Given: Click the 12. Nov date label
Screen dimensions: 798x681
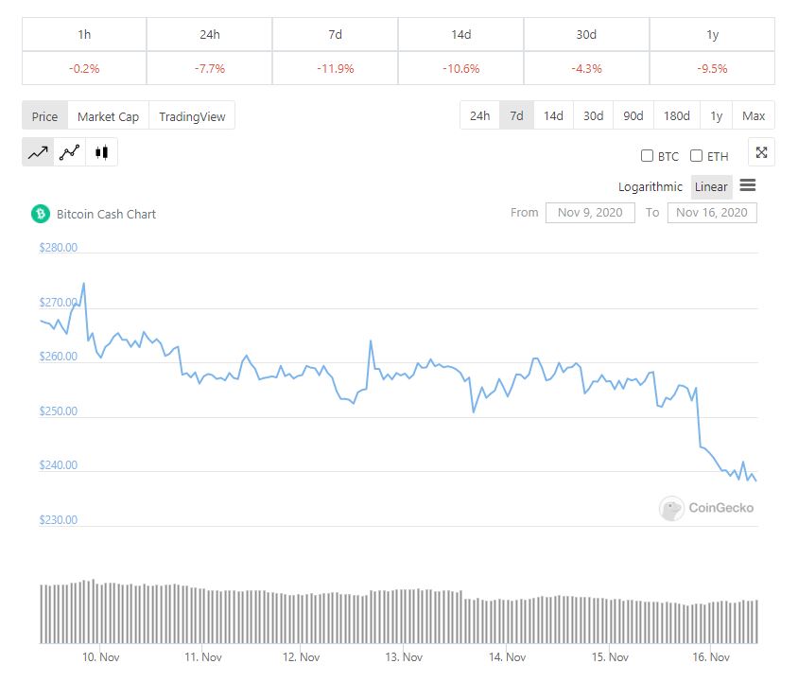Looking at the screenshot, I should (302, 657).
